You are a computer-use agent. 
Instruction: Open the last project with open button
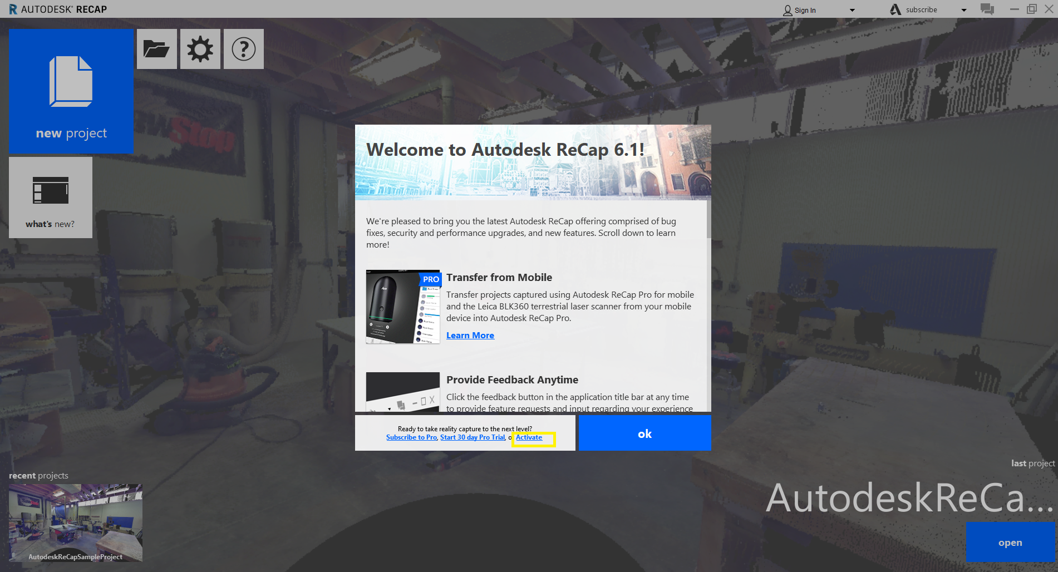click(x=1010, y=543)
